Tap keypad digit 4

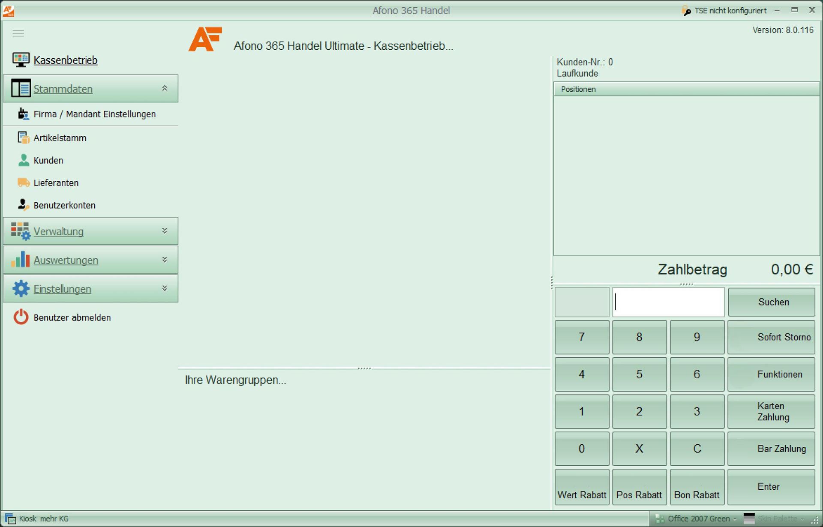click(582, 374)
